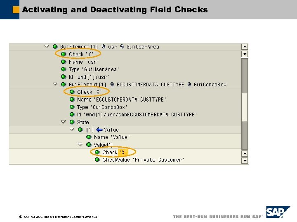This screenshot has height=222, width=297.
Task: Click green icon beside State
Action: tap(72, 122)
